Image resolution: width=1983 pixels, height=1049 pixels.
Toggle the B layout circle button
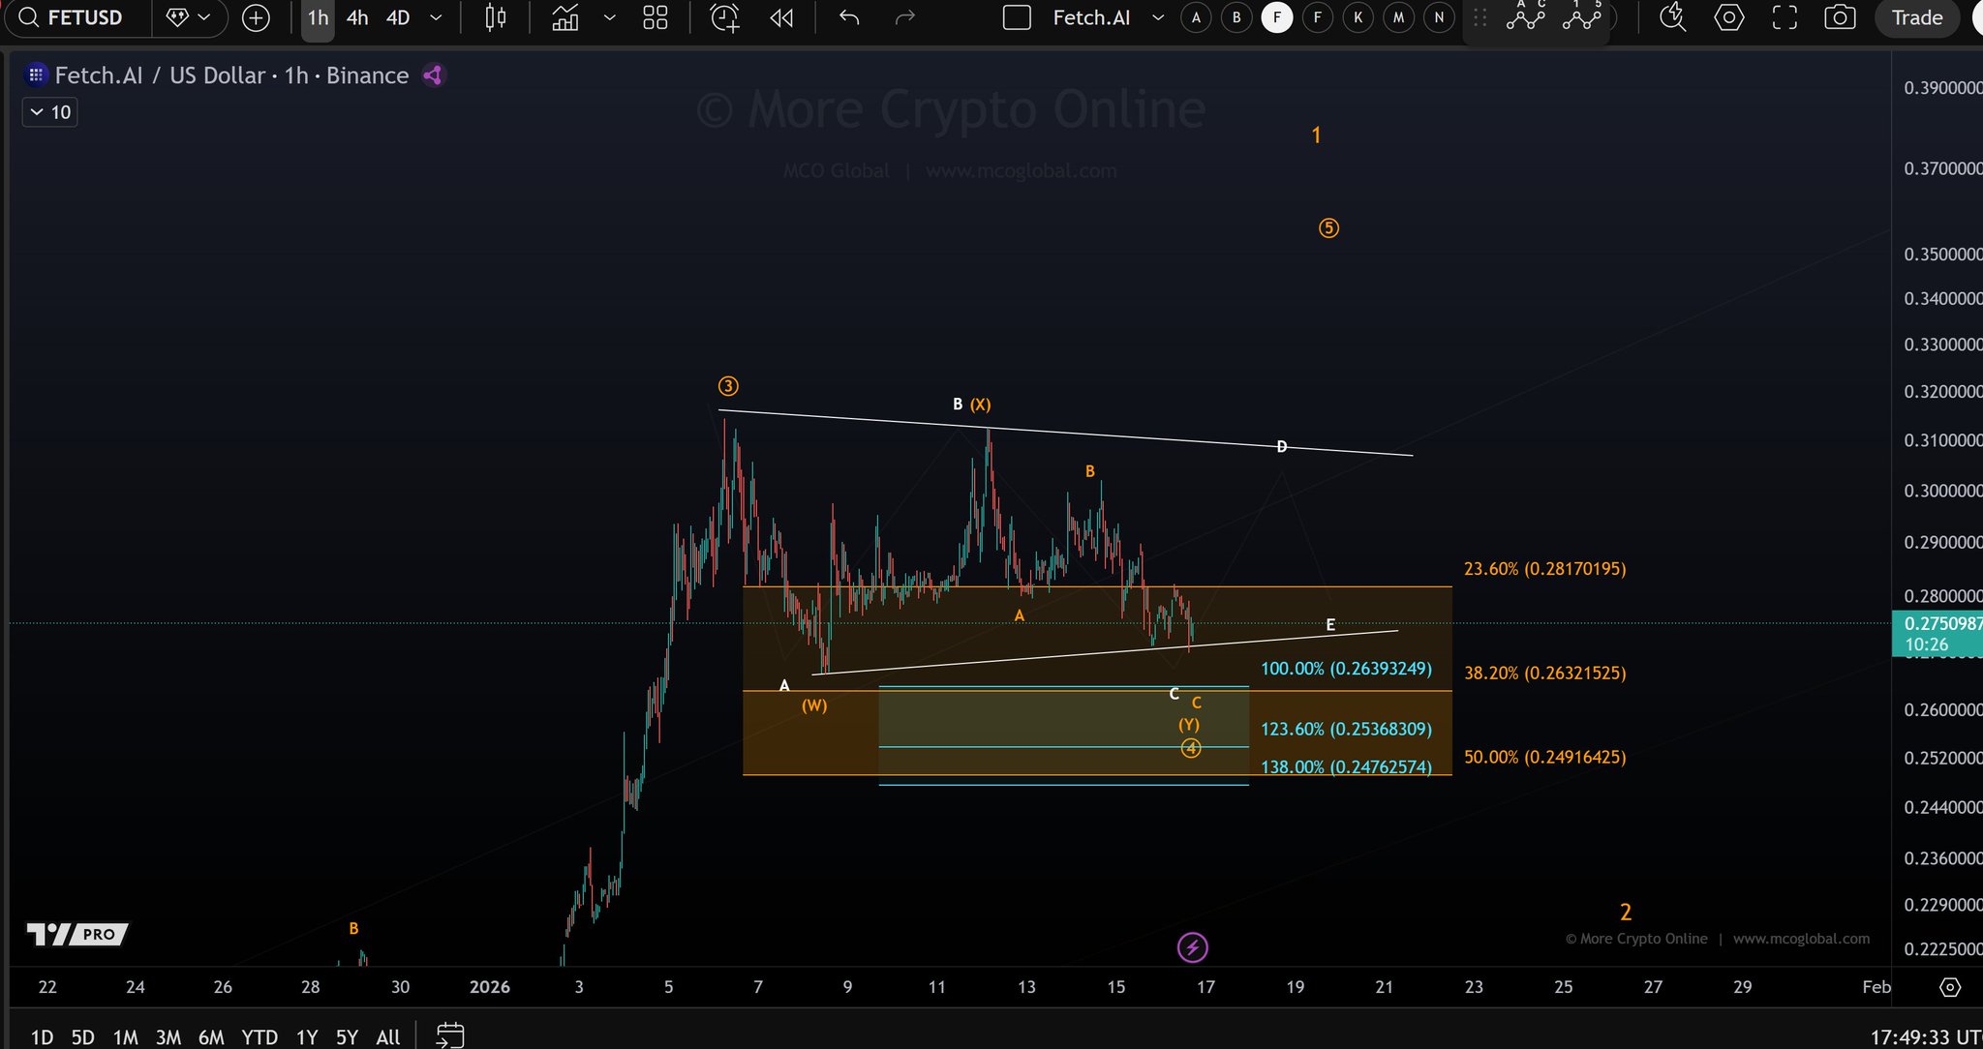coord(1236,17)
